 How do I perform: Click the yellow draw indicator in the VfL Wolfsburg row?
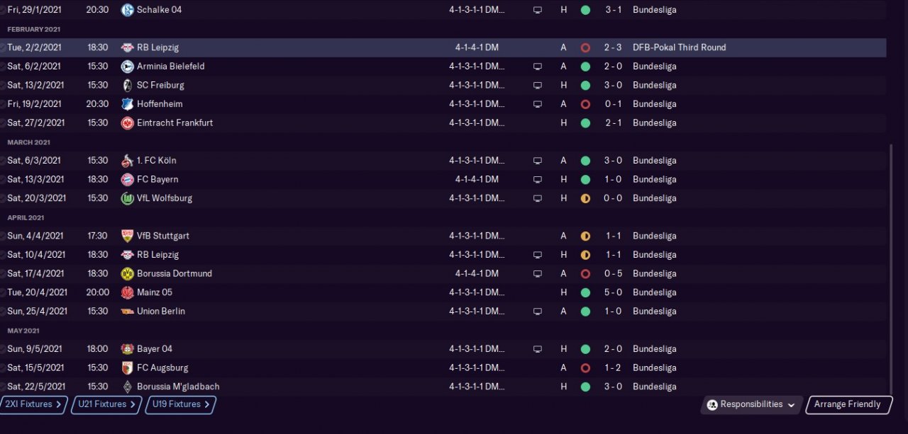pyautogui.click(x=585, y=198)
